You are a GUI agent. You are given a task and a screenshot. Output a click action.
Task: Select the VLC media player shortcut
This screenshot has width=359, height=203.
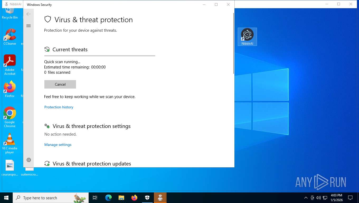(x=10, y=144)
